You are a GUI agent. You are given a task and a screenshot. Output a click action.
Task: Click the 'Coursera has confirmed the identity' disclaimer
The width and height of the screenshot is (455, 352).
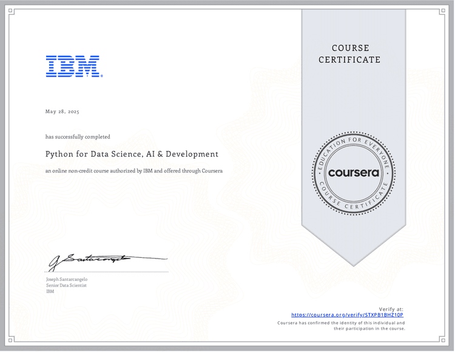pos(341,326)
